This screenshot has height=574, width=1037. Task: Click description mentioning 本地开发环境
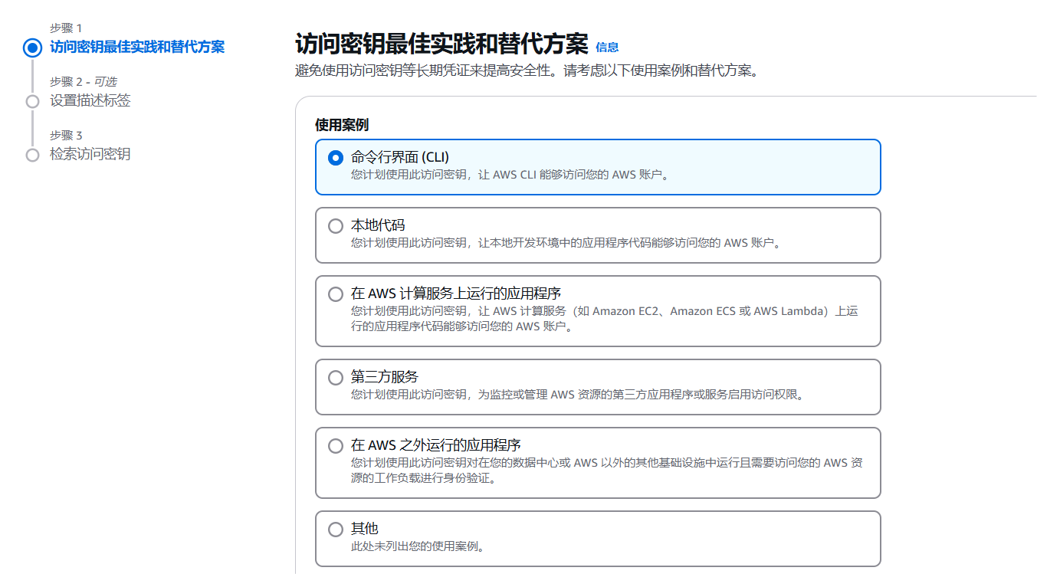(x=566, y=243)
